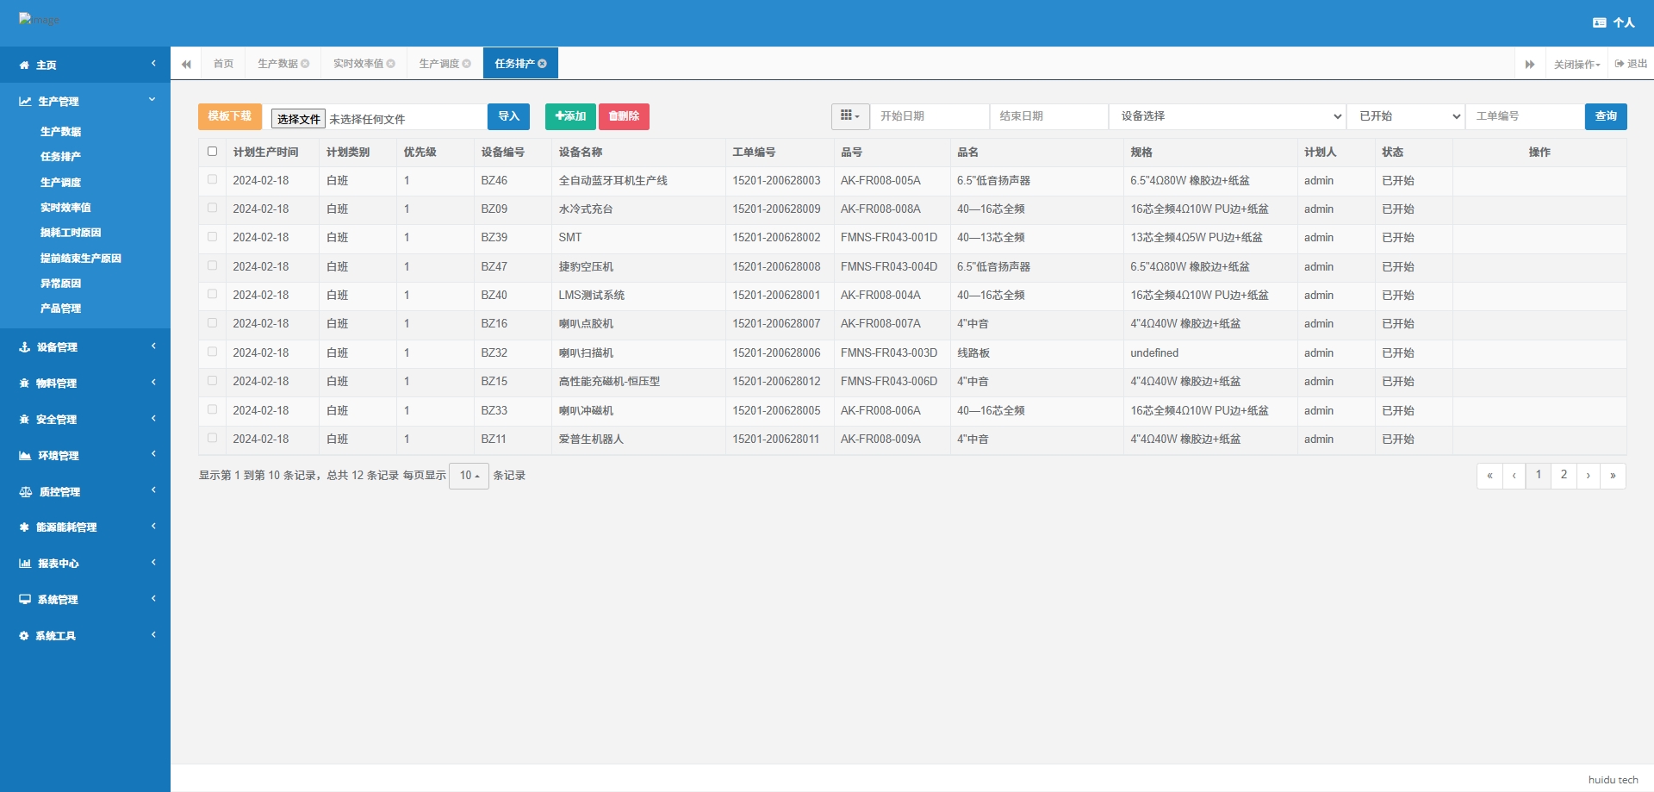Switch to the 生产数据 tab
The width and height of the screenshot is (1654, 792).
277,64
